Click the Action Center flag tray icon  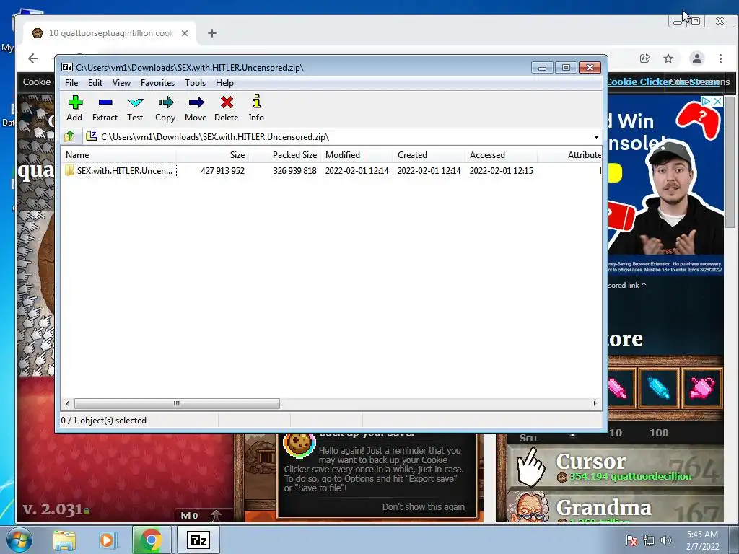[631, 540]
